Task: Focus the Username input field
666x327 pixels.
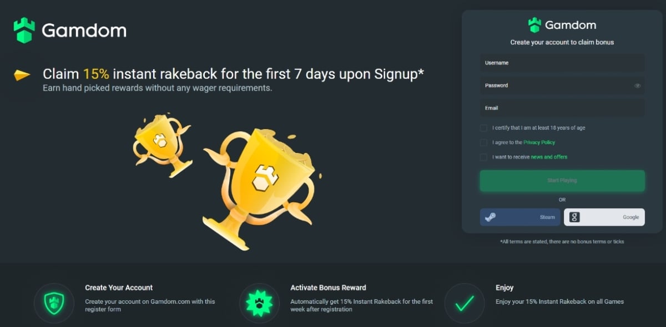Action: 562,63
